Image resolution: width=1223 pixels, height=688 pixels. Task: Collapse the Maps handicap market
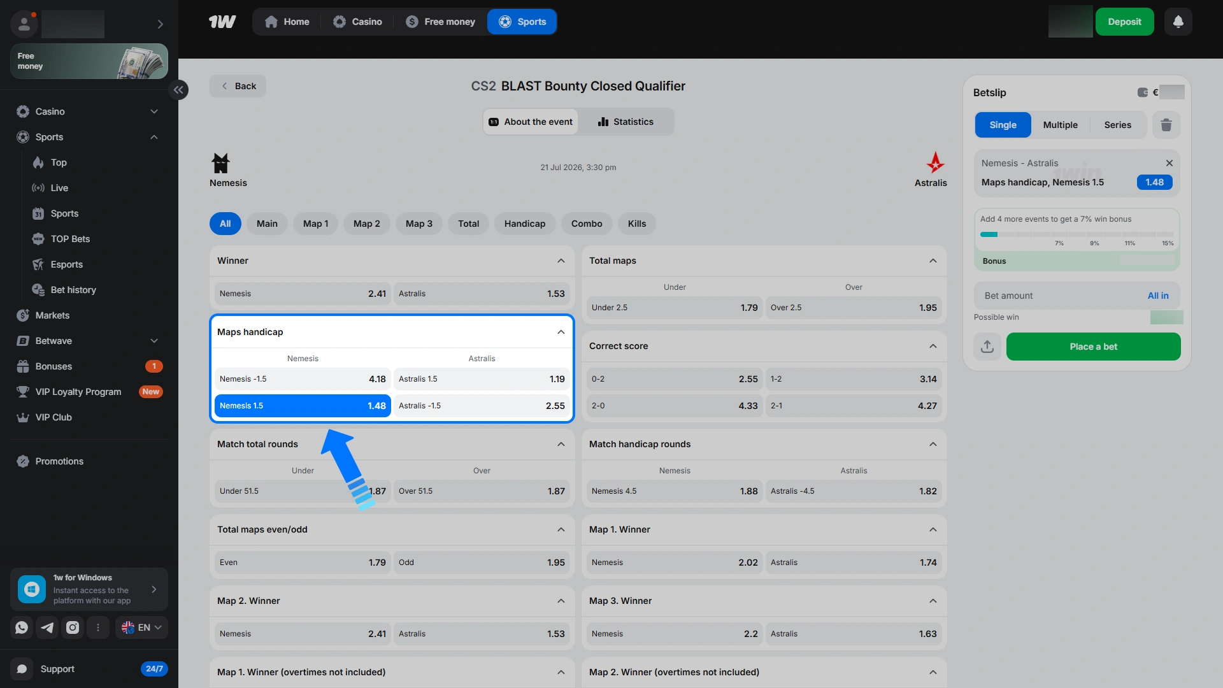click(x=561, y=332)
